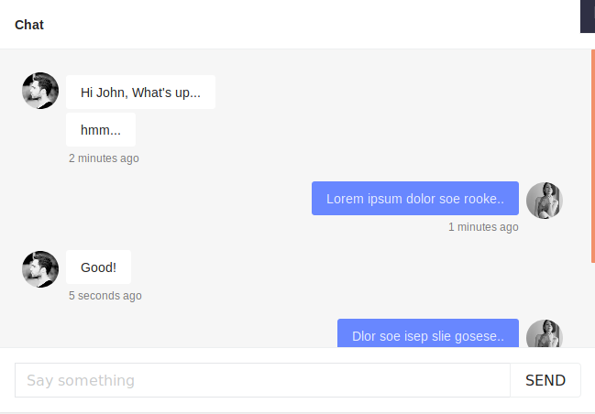Click the "5 seconds ago" timestamp

coord(105,296)
